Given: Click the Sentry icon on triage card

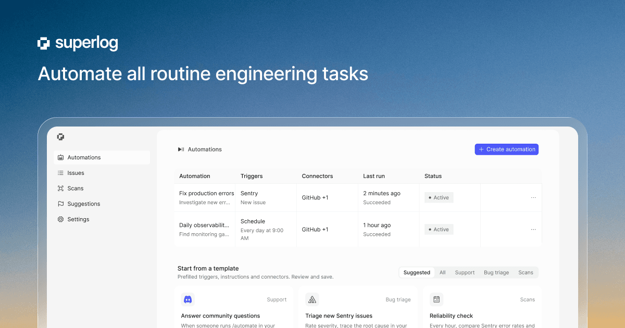Looking at the screenshot, I should click(312, 299).
